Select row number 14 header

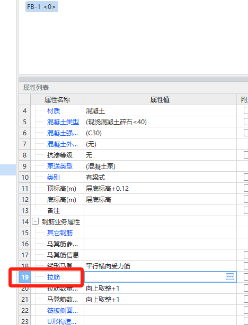coord(25,221)
